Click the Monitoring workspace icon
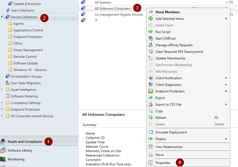The image size is (238, 167). pyautogui.click(x=3, y=159)
